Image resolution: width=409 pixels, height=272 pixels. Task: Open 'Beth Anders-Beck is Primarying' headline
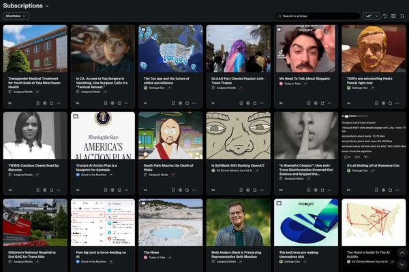[x=237, y=254]
